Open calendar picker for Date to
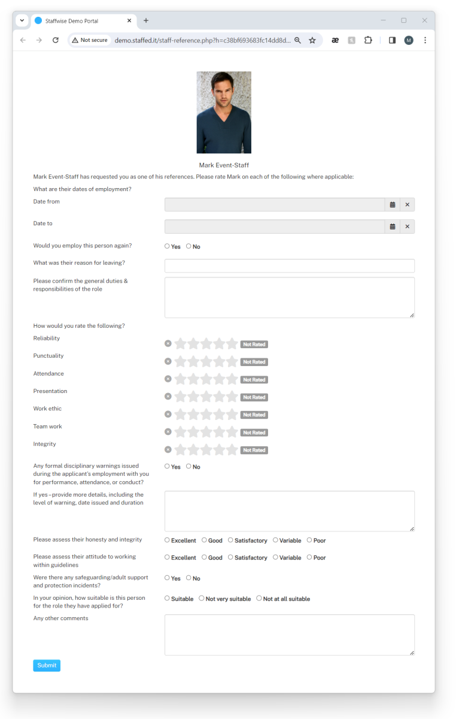Image resolution: width=456 pixels, height=719 pixels. coord(393,226)
